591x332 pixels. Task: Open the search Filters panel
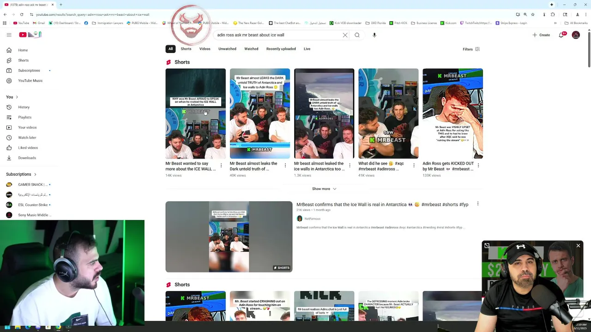(x=471, y=49)
